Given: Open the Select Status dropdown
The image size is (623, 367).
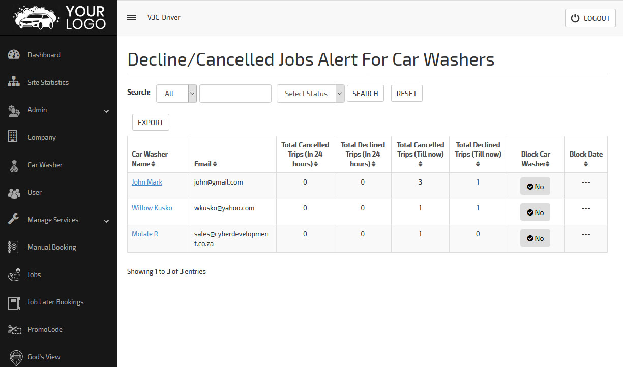Looking at the screenshot, I should tap(311, 94).
